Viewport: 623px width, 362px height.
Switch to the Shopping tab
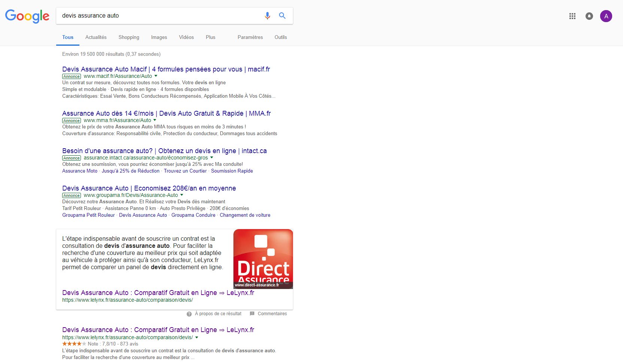(x=129, y=37)
